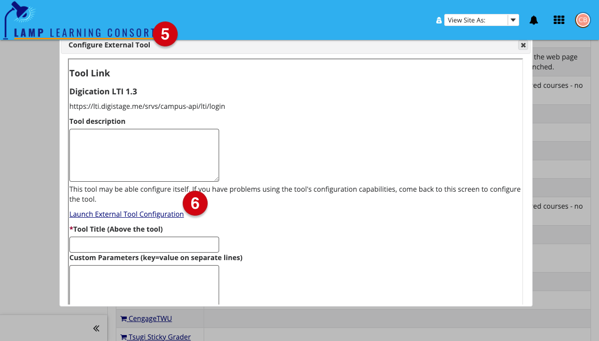The height and width of the screenshot is (341, 599).
Task: Click the tool login URL text
Action: coord(147,106)
